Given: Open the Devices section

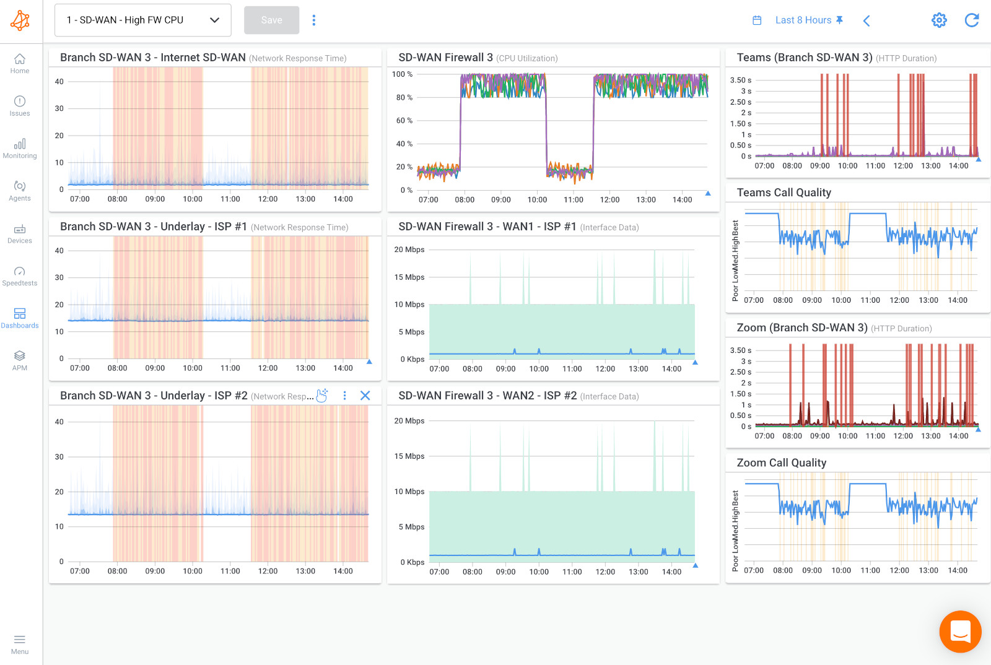Looking at the screenshot, I should tap(20, 234).
